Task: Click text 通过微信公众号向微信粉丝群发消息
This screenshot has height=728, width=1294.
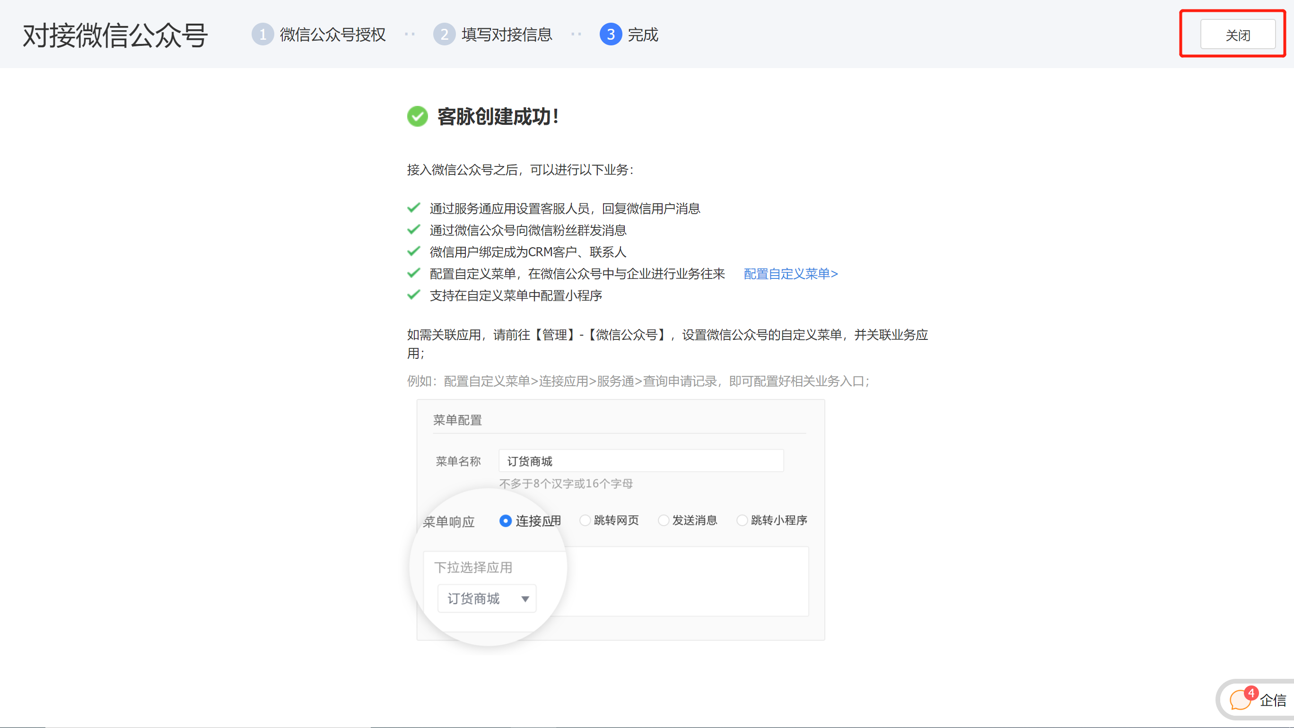Action: pyautogui.click(x=528, y=230)
